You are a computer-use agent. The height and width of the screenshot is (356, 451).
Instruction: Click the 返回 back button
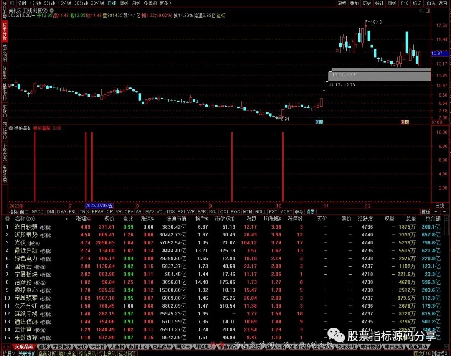pyautogui.click(x=443, y=3)
